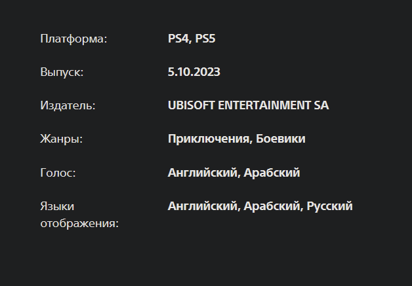
Task: Click "Арабский" in the voice row
Action: coord(272,173)
